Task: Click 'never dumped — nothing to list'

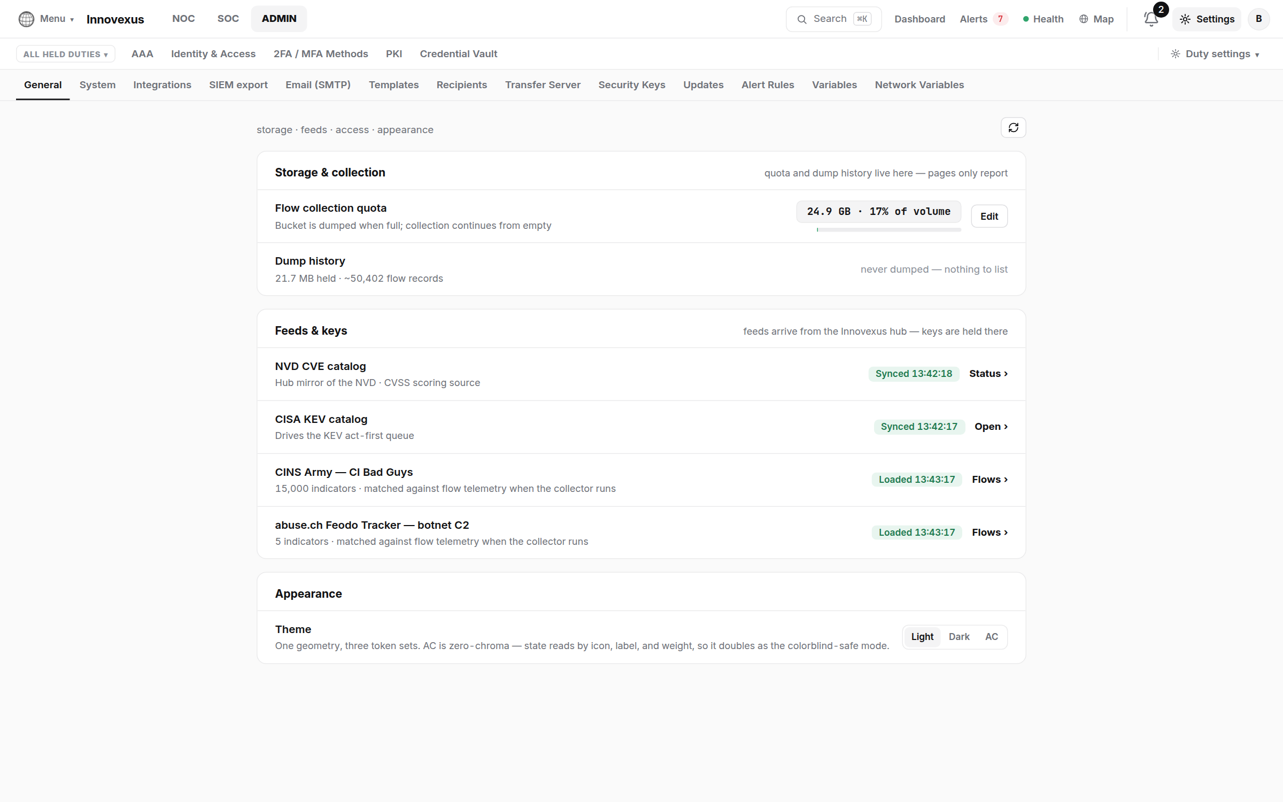Action: (x=934, y=269)
